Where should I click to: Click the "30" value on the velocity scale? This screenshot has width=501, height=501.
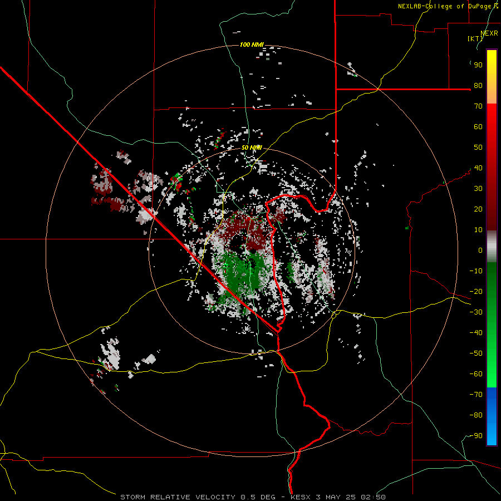click(x=478, y=189)
